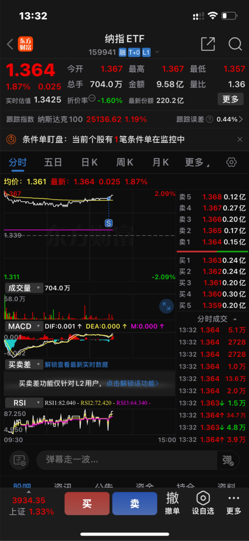Tap the L1 level badge

coord(146,52)
